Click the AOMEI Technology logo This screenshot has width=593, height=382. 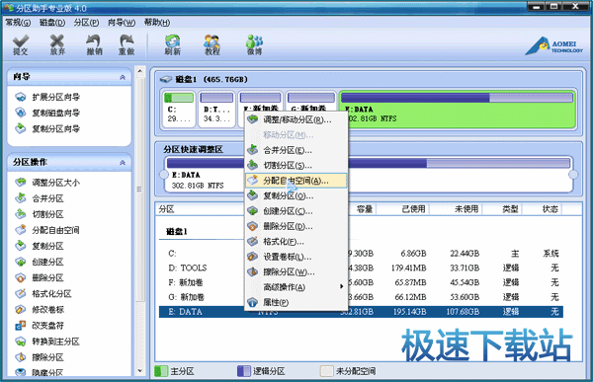(554, 46)
